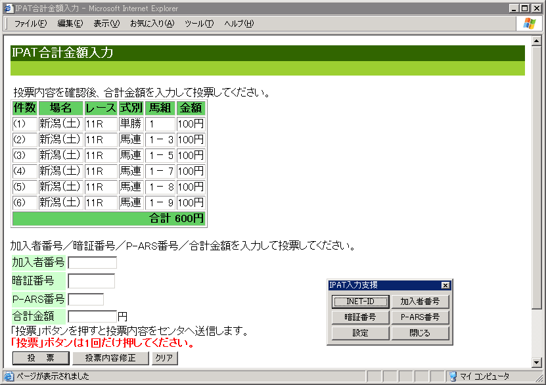Click the 1－8 馬組 cell
The image size is (546, 385).
[x=160, y=187]
